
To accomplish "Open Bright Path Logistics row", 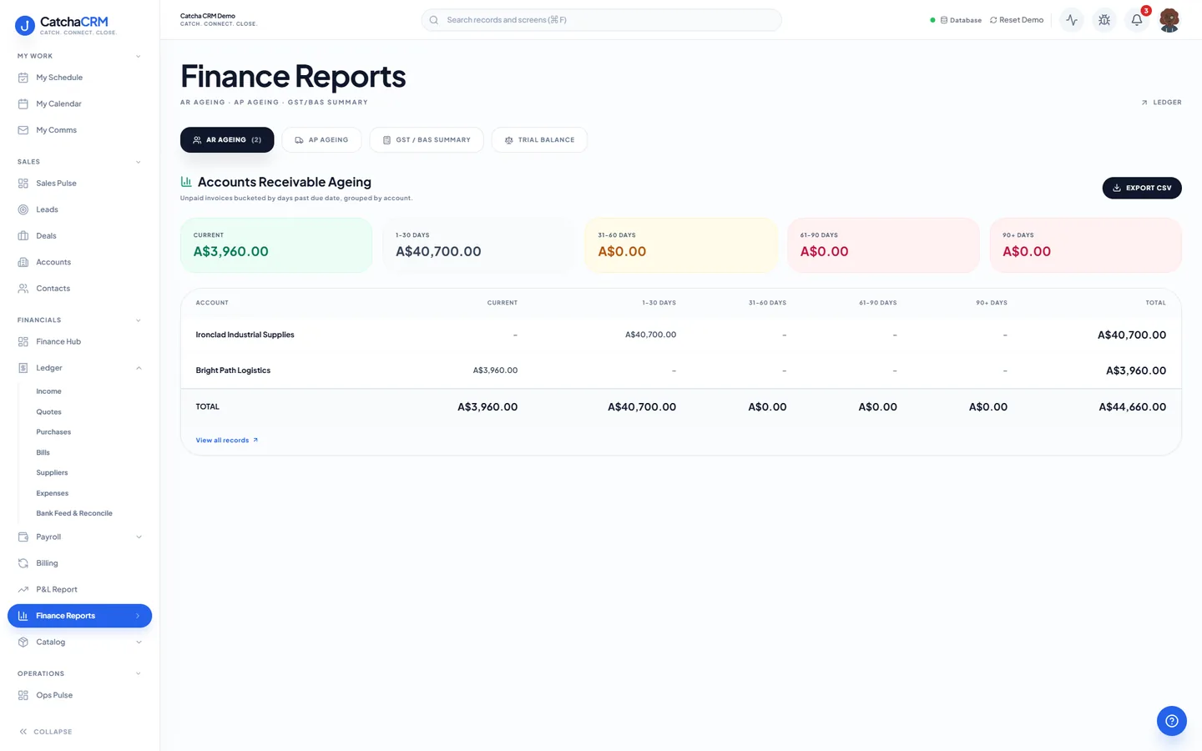I will point(680,370).
